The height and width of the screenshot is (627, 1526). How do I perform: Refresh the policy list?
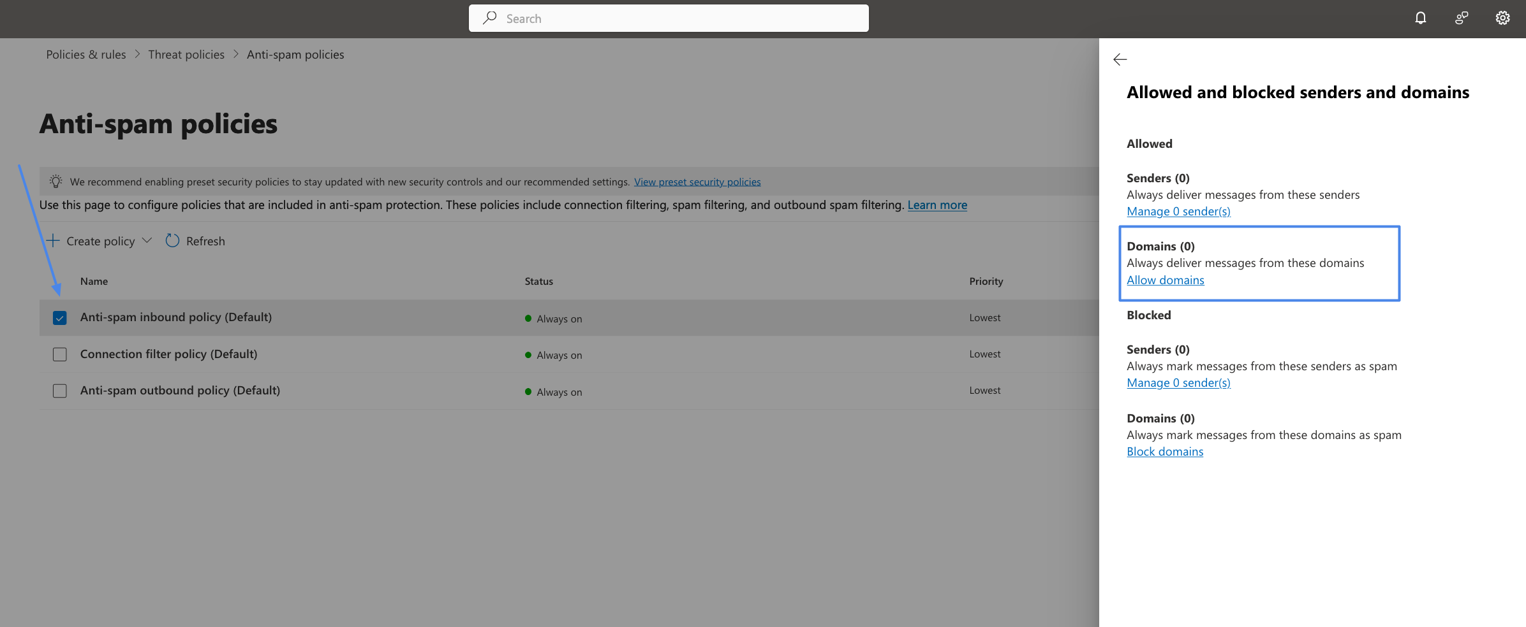coord(195,241)
